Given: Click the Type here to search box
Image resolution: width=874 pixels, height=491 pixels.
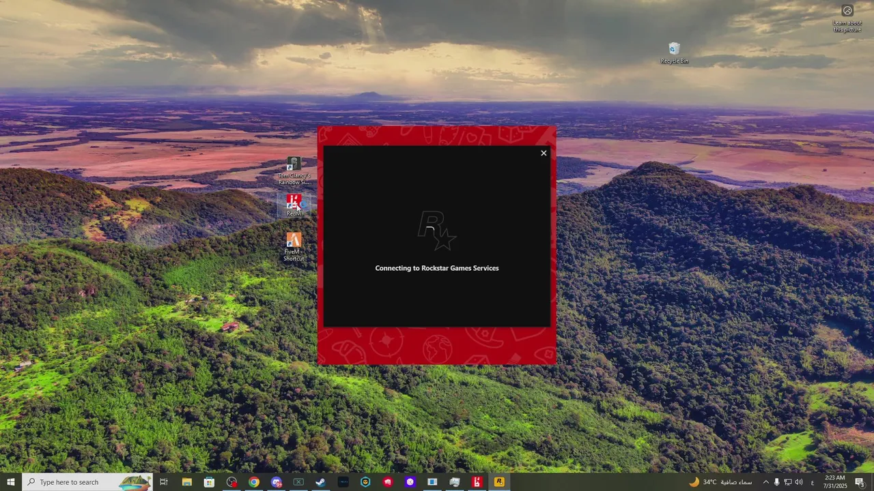Looking at the screenshot, I should tap(87, 482).
